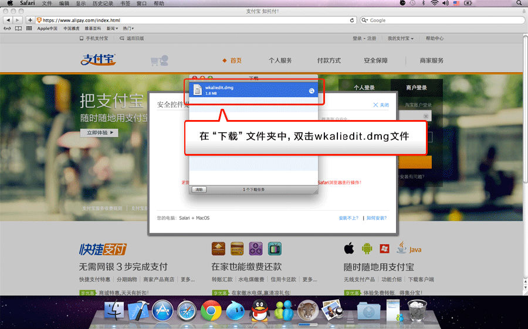Open the App Store dock icon
The width and height of the screenshot is (528, 329).
[x=163, y=310]
